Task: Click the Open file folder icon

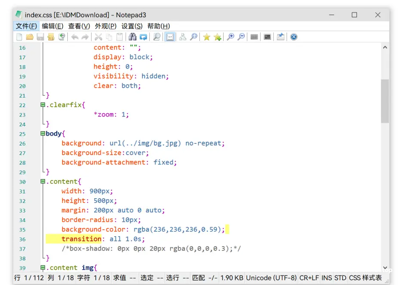Action: [x=30, y=37]
